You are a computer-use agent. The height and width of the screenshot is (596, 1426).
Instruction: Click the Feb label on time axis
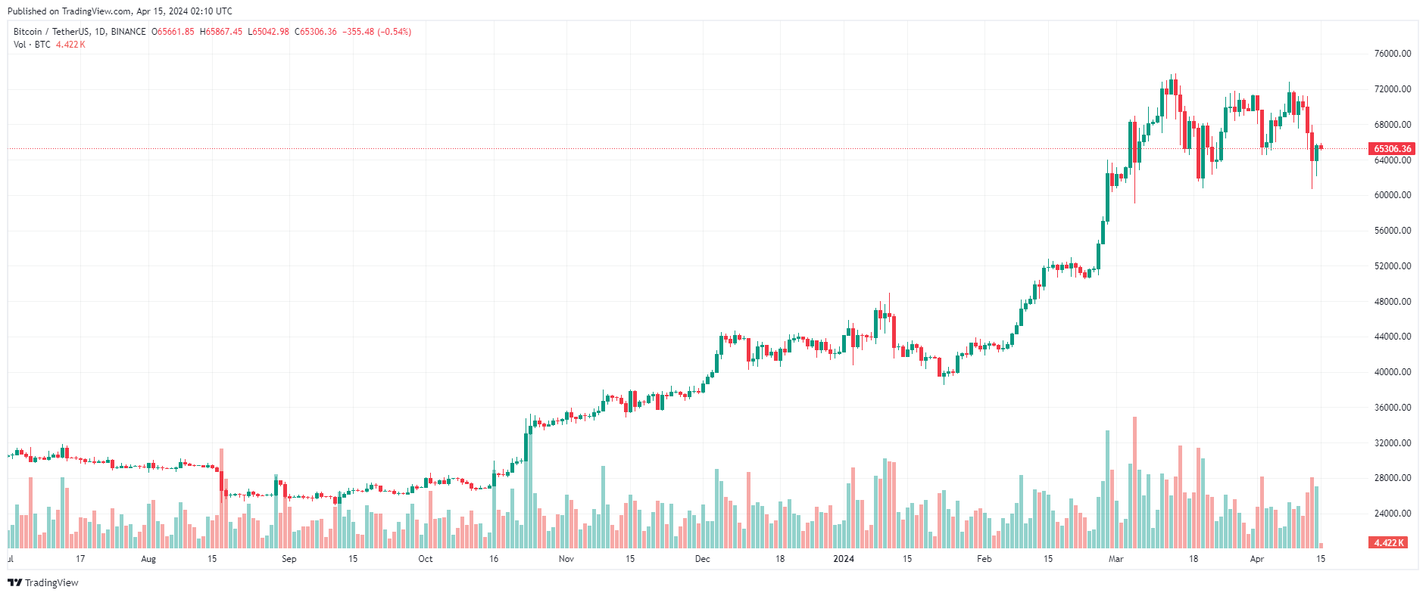click(x=984, y=559)
